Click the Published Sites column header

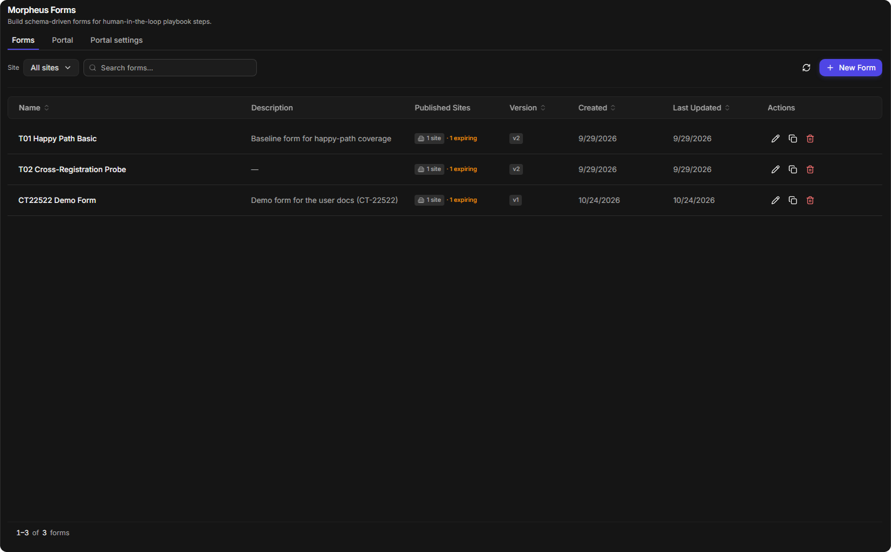coord(442,108)
